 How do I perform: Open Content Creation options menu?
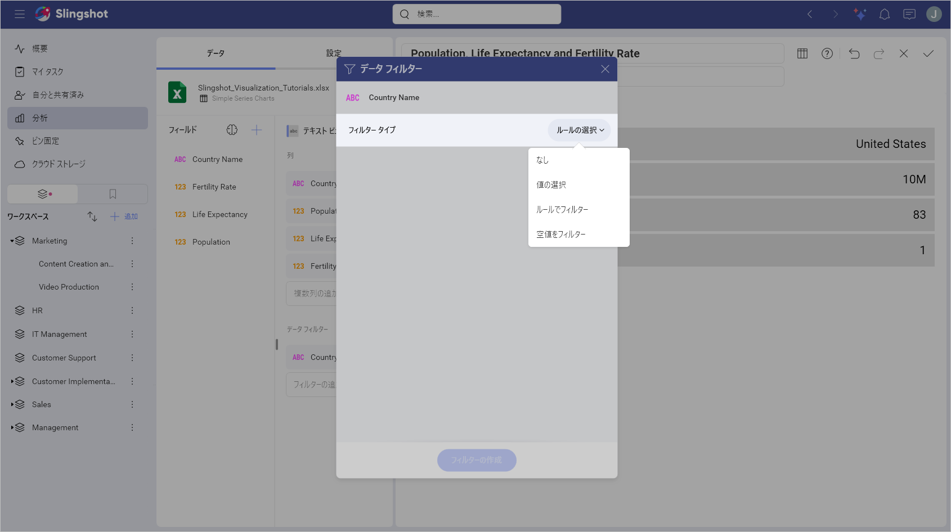pos(132,264)
